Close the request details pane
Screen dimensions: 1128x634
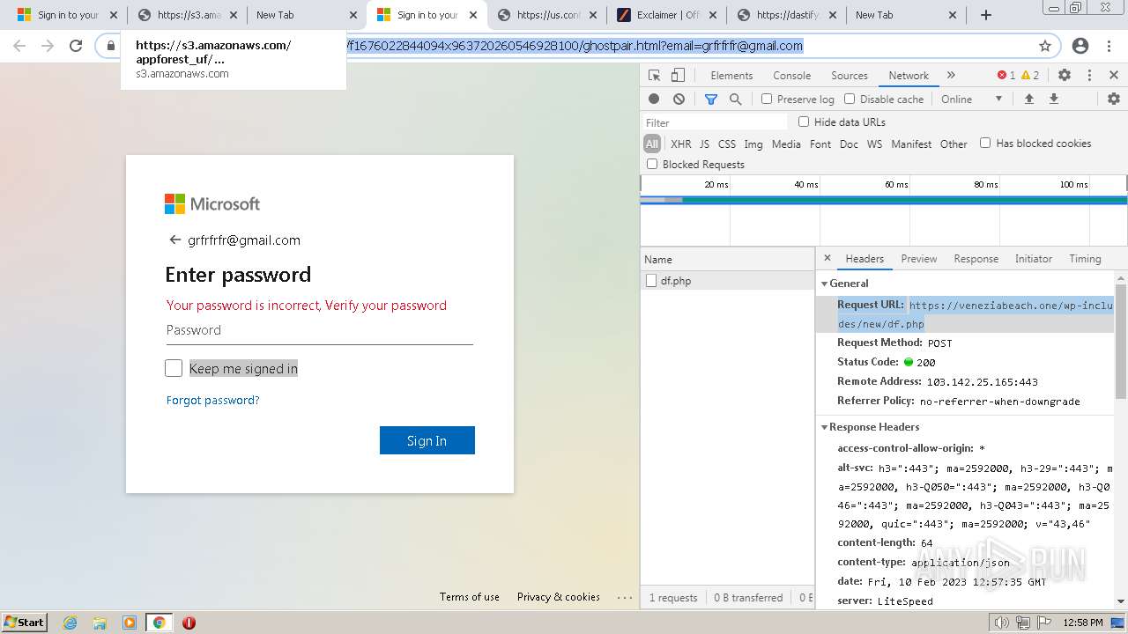(827, 258)
